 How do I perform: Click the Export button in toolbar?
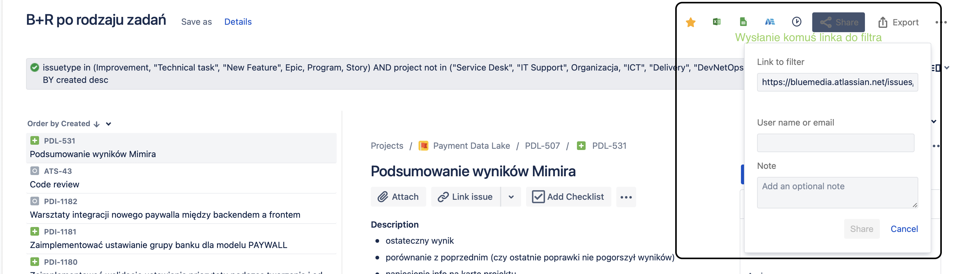point(898,23)
